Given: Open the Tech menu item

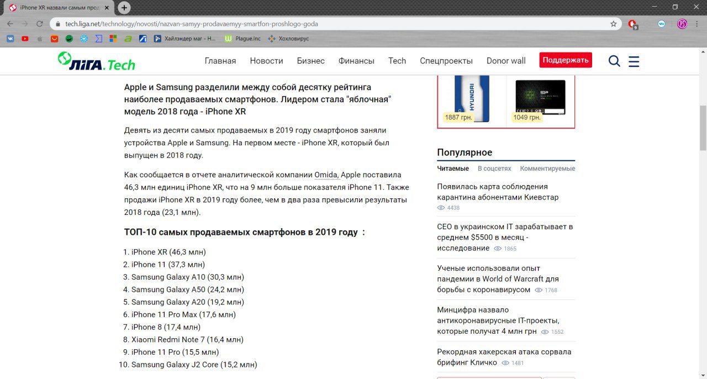Looking at the screenshot, I should 397,61.
